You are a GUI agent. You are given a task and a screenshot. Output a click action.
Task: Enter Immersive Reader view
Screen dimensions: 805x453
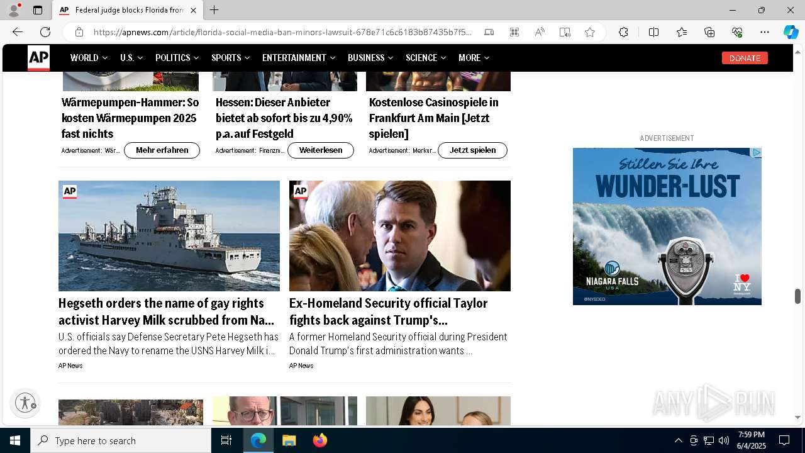click(x=565, y=32)
